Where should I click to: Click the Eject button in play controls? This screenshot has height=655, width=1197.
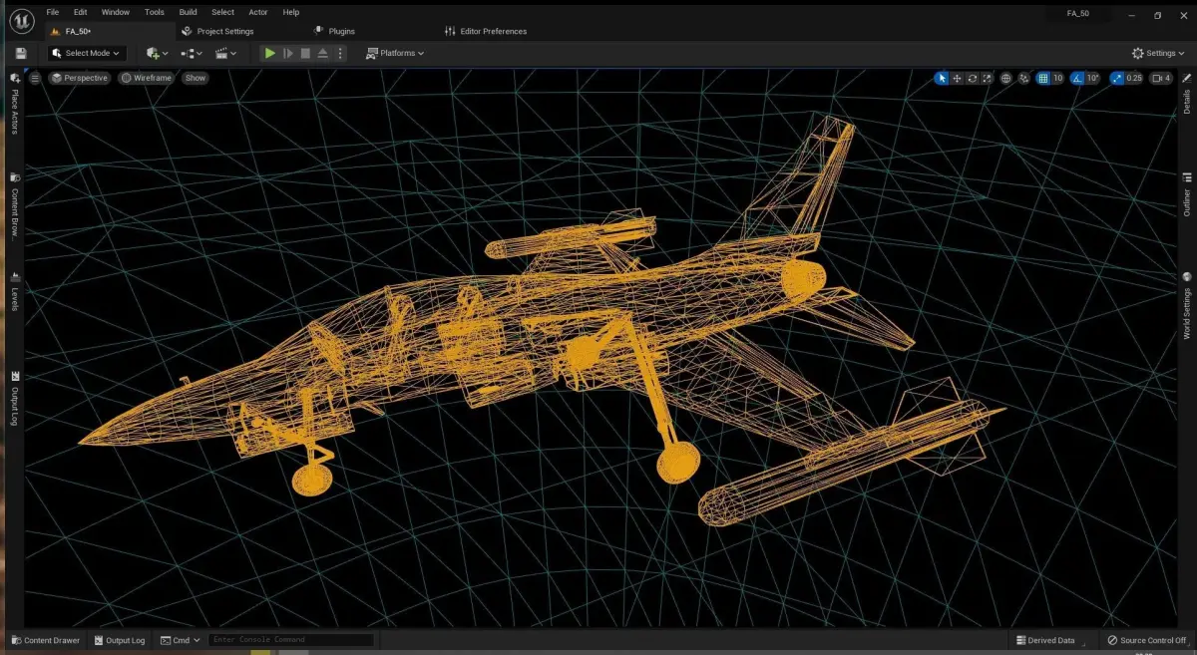pos(323,53)
